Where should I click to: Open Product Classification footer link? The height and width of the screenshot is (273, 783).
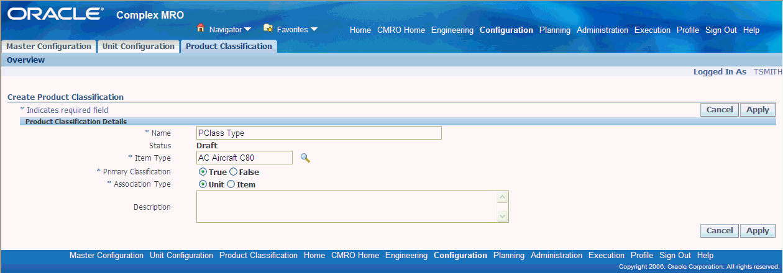coord(259,256)
